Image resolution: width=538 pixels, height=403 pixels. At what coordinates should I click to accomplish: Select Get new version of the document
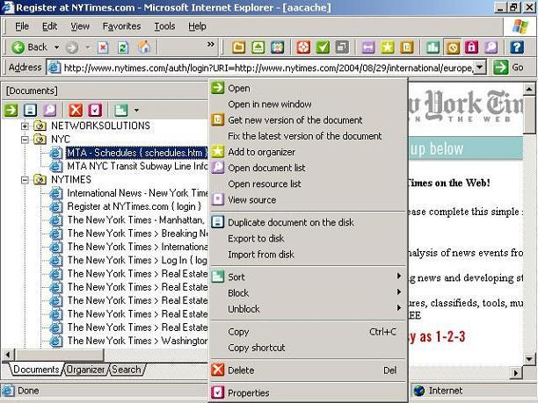click(307, 120)
